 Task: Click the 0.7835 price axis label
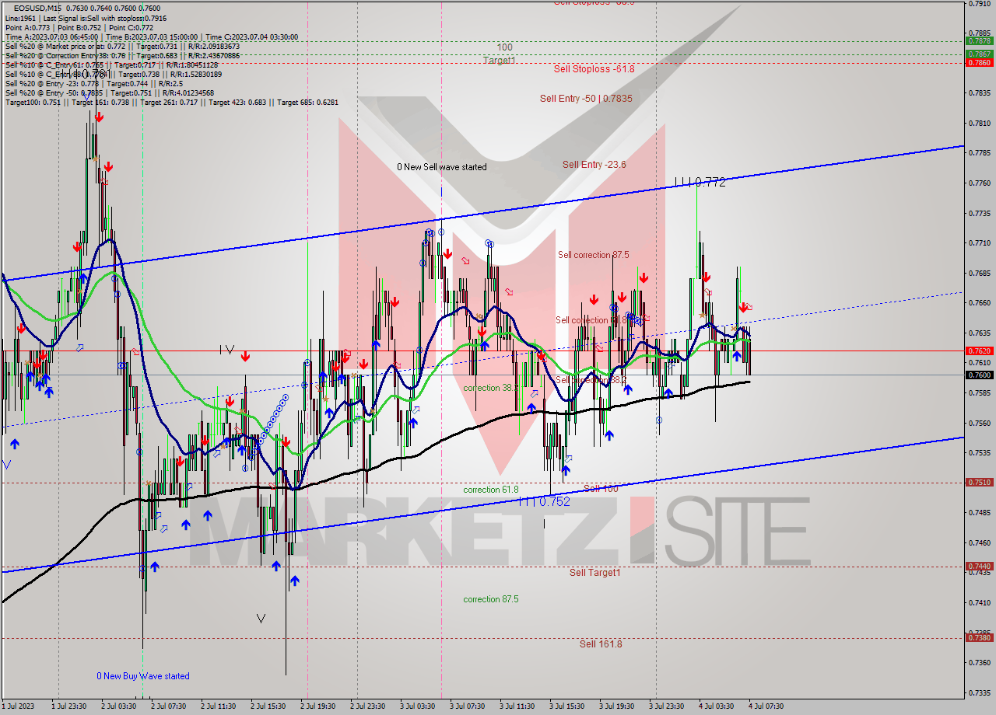(979, 93)
